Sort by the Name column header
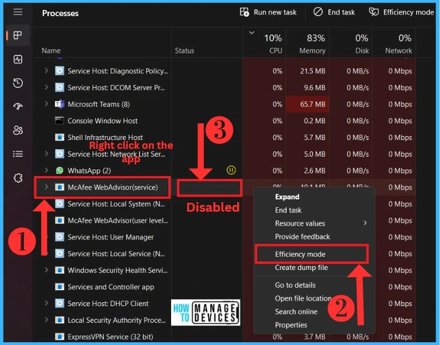 [x=51, y=51]
